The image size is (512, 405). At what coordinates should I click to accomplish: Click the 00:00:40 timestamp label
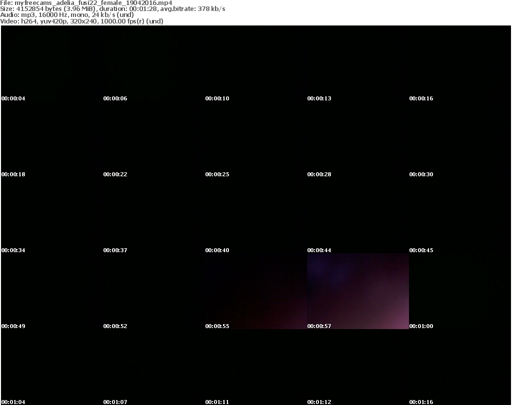point(217,250)
